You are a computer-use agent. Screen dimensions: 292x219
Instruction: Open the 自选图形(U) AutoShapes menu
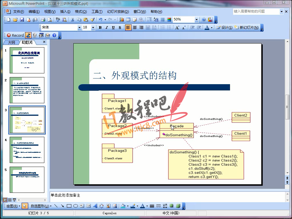(41, 206)
